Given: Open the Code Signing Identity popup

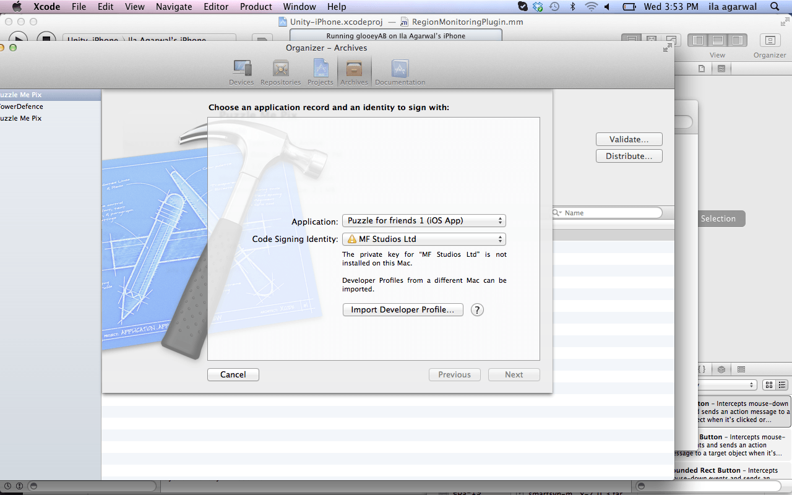Looking at the screenshot, I should pos(424,239).
